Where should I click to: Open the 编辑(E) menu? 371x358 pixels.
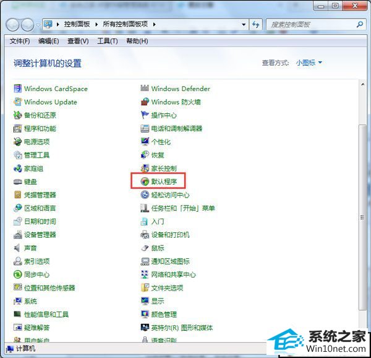point(48,41)
